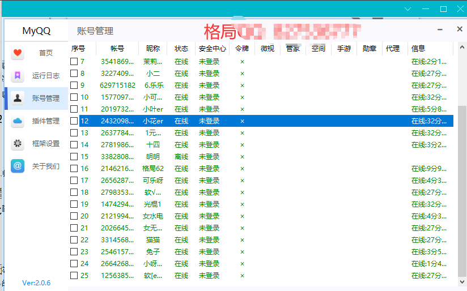Select the 账号管理 person icon
467x291 pixels.
coord(18,98)
